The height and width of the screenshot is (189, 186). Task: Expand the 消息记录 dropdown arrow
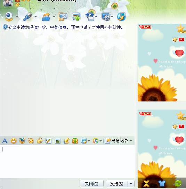tap(131, 141)
